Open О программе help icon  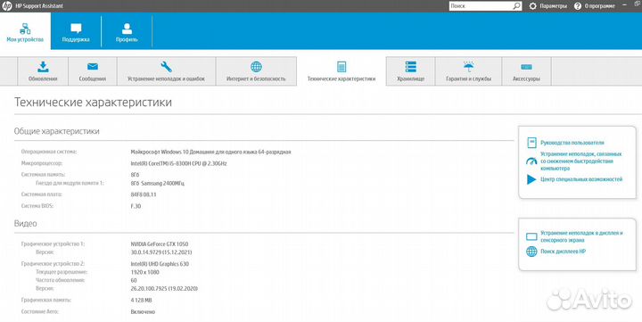point(578,6)
